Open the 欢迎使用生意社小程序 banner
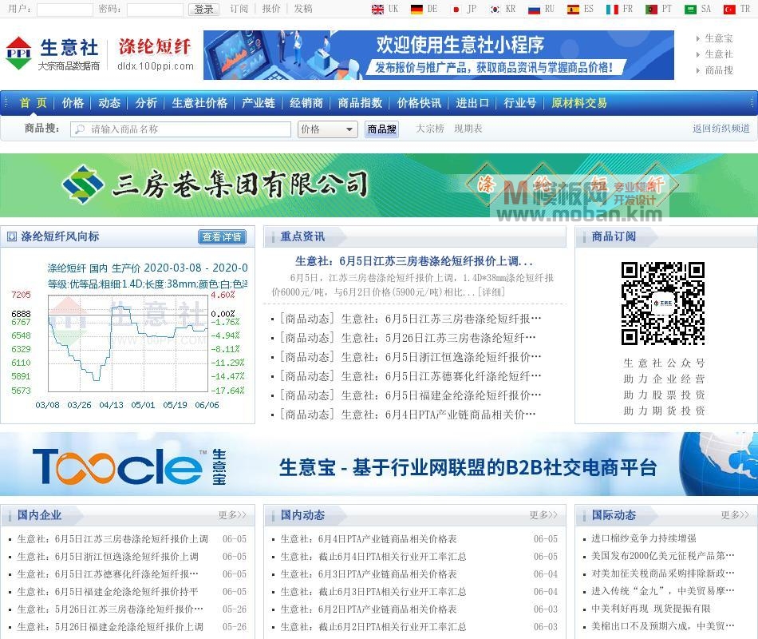The height and width of the screenshot is (639, 758). (x=439, y=55)
